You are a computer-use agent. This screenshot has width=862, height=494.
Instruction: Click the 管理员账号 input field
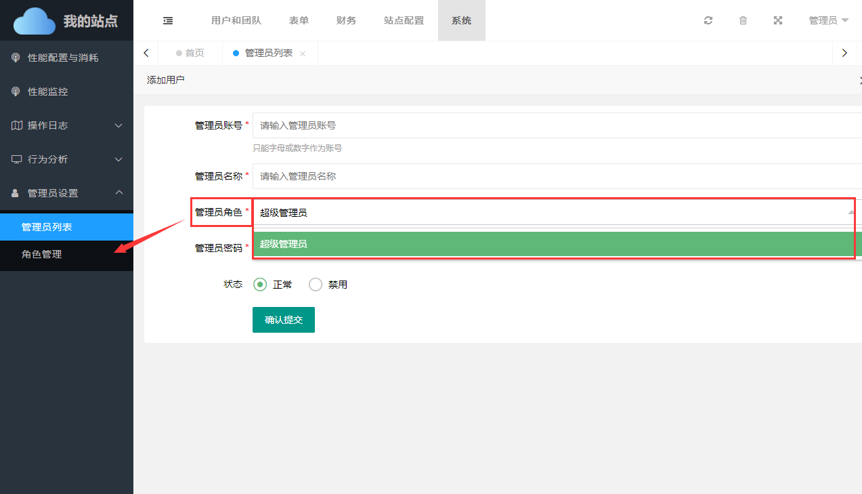pos(555,125)
